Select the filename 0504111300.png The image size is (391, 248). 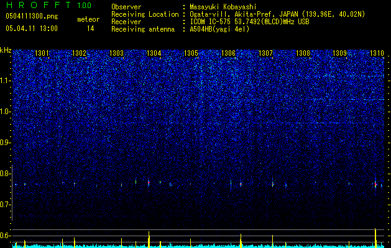(32, 17)
